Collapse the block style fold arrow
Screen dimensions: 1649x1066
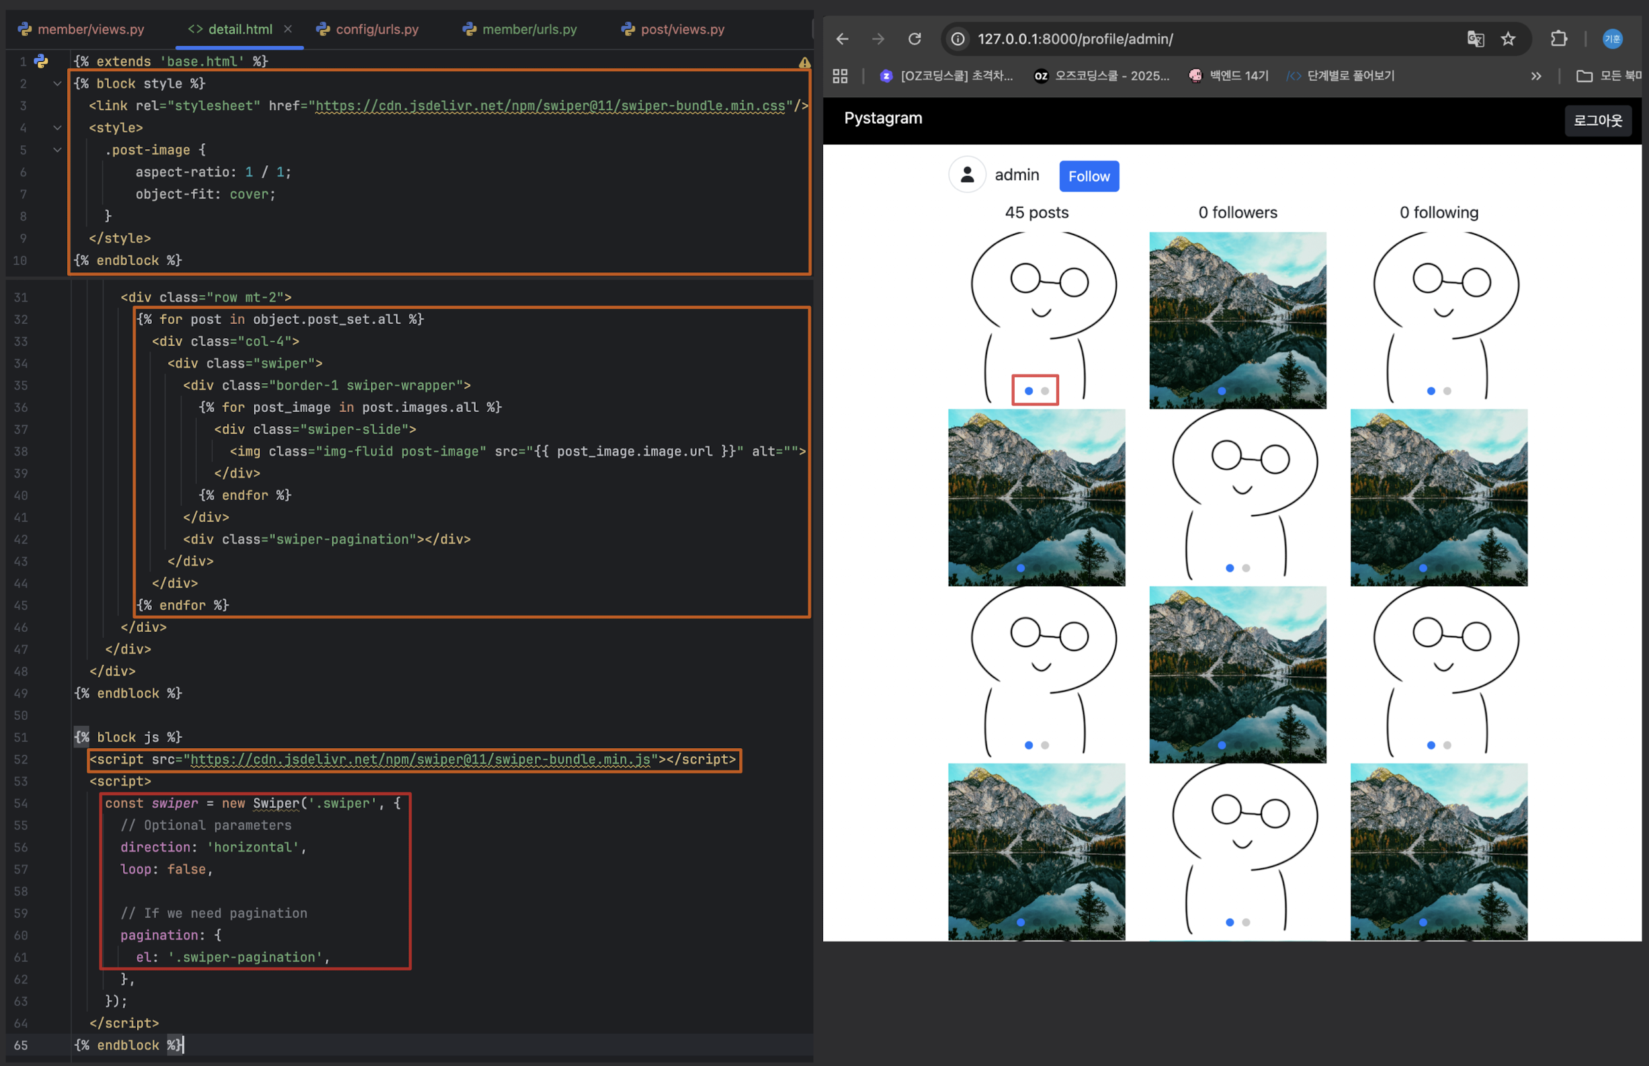(x=57, y=84)
